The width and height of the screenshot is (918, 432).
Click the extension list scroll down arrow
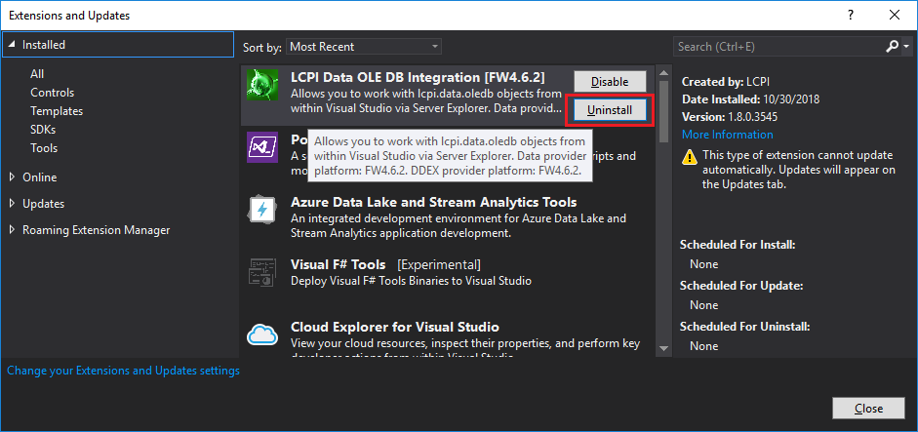click(663, 348)
